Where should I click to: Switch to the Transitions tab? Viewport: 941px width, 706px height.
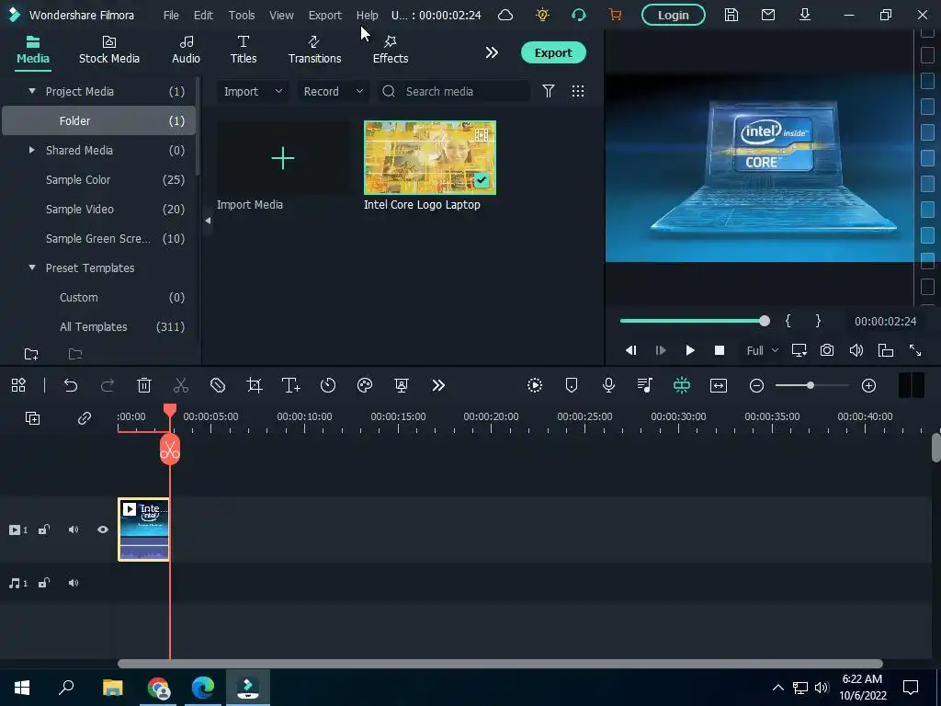click(314, 51)
